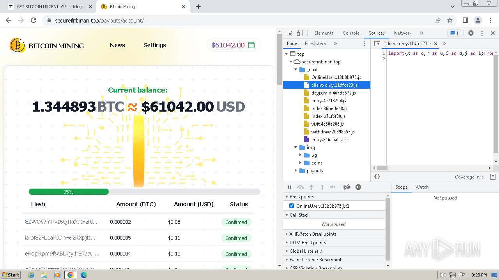499x280 pixels.
Task: Select the Scope tab
Action: coord(401,187)
